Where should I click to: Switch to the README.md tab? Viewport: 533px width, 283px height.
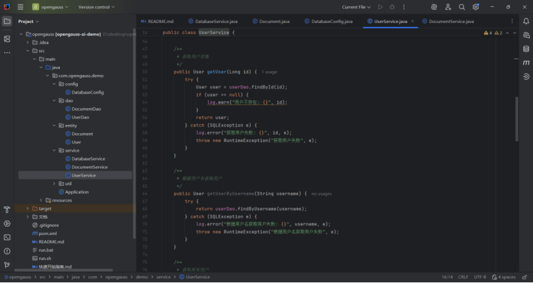coord(157,21)
